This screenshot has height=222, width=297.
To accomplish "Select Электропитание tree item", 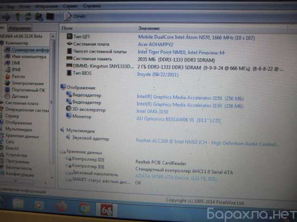I will [28, 83].
